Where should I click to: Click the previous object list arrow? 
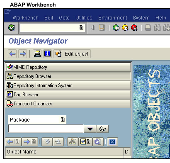coord(10,142)
